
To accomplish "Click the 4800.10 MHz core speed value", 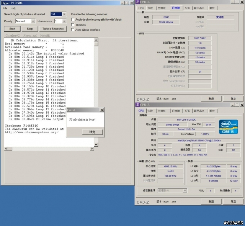I will coord(170,167).
